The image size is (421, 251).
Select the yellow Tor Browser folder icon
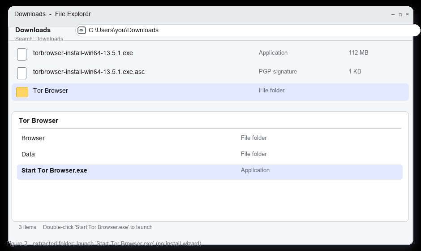point(22,92)
